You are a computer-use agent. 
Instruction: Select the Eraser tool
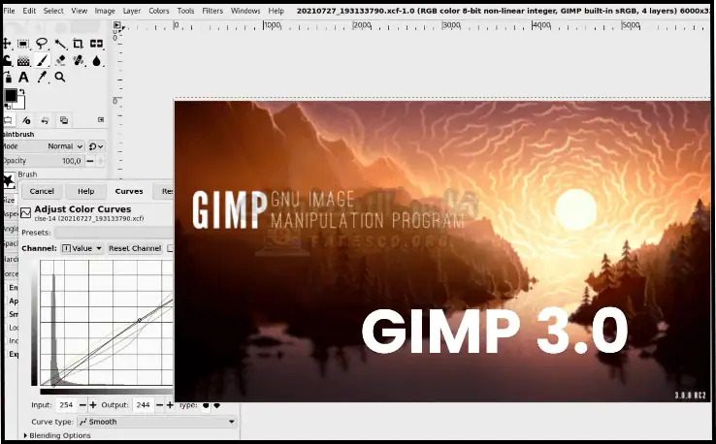point(61,60)
